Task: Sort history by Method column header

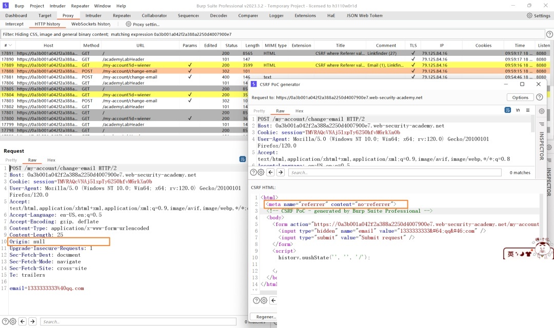Action: pyautogui.click(x=91, y=45)
